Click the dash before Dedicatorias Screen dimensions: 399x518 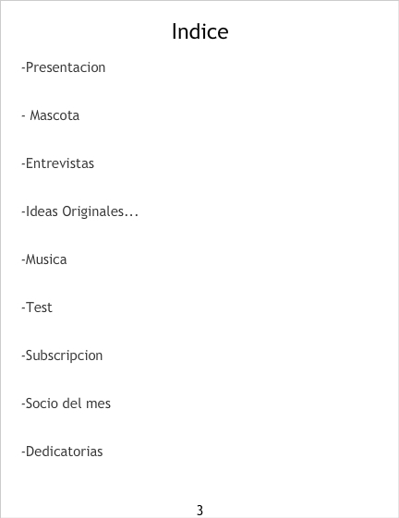point(23,452)
